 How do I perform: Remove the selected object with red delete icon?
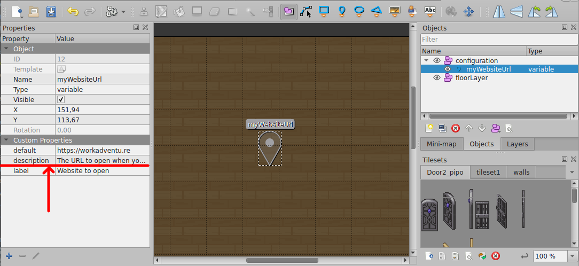pos(456,128)
